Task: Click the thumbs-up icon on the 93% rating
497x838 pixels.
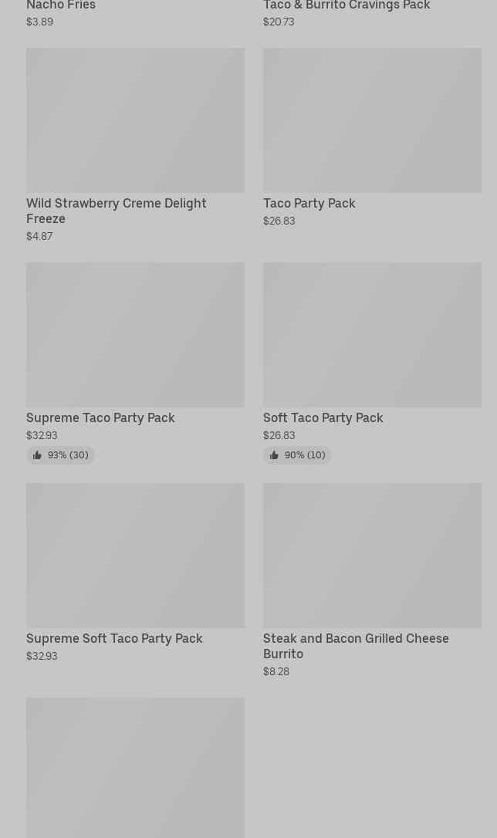Action: point(37,455)
